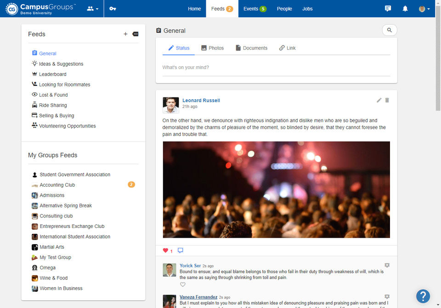Click the search icon in General feed
This screenshot has height=308, width=441.
390,30
